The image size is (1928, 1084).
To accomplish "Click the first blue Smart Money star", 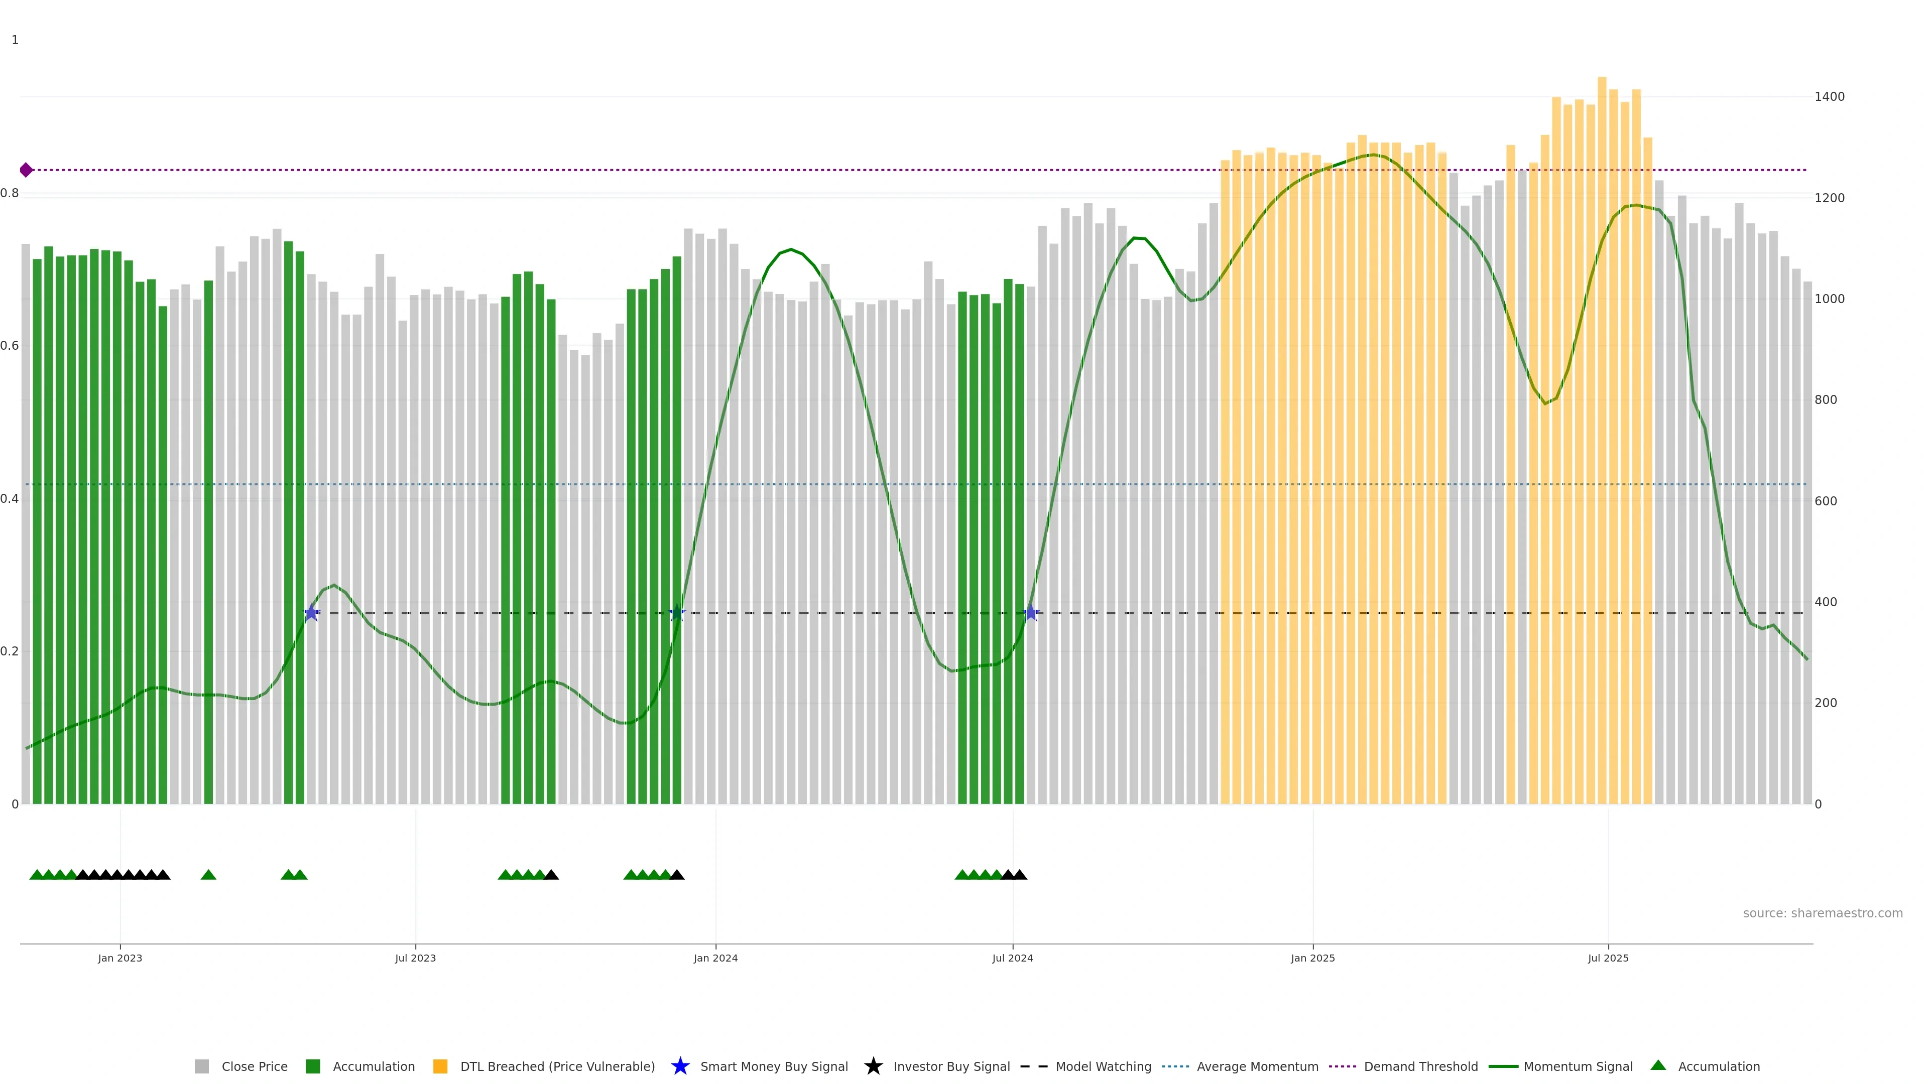I will [311, 613].
